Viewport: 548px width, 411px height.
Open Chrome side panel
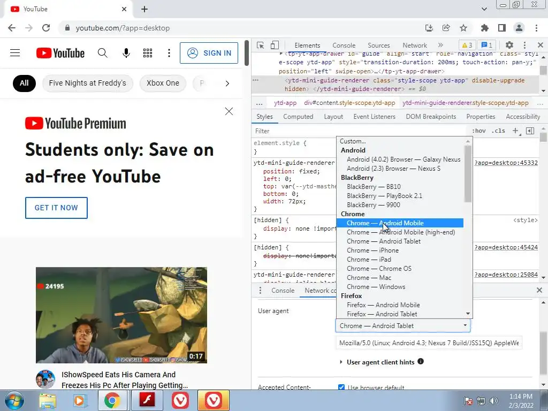tap(502, 28)
